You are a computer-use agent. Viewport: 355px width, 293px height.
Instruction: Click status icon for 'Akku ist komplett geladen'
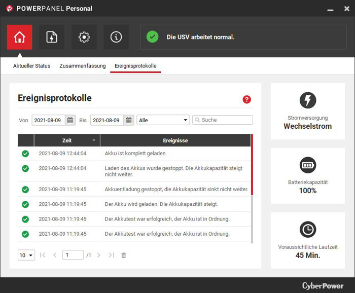point(25,154)
